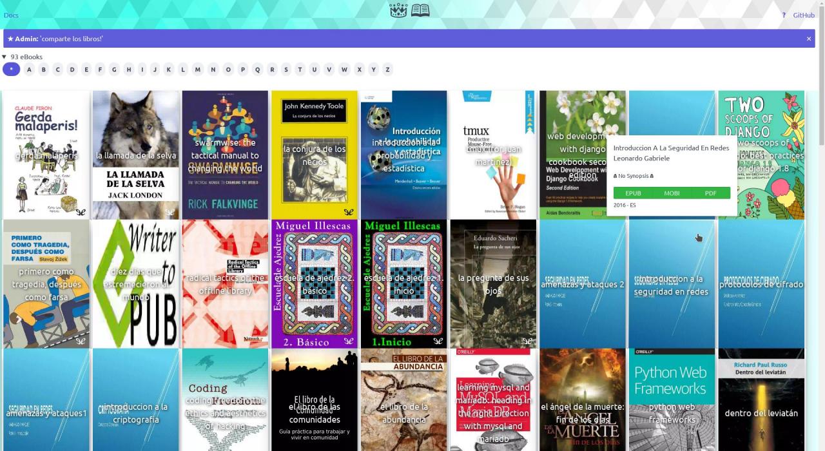Download the PDF format from popup
This screenshot has height=451, width=825.
tap(711, 193)
